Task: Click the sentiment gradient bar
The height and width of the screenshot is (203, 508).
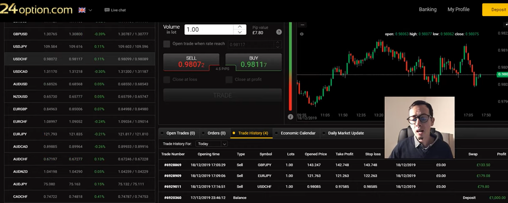Action: (290, 67)
